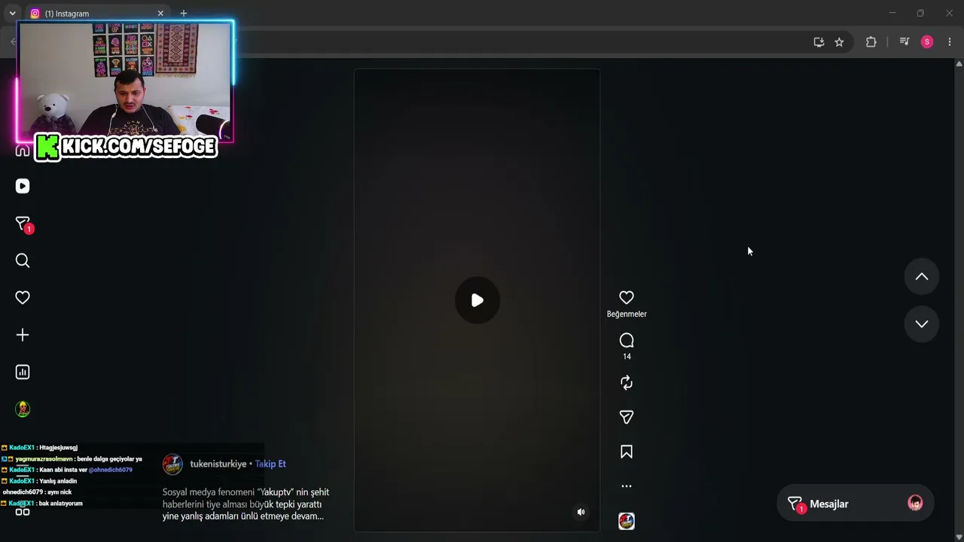
Task: Open a new browser tab
Action: [184, 14]
